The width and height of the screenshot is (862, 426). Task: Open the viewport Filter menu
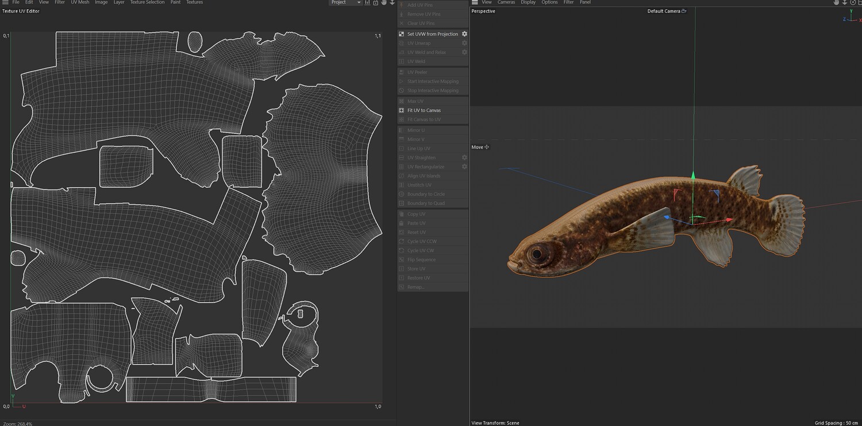click(x=568, y=2)
